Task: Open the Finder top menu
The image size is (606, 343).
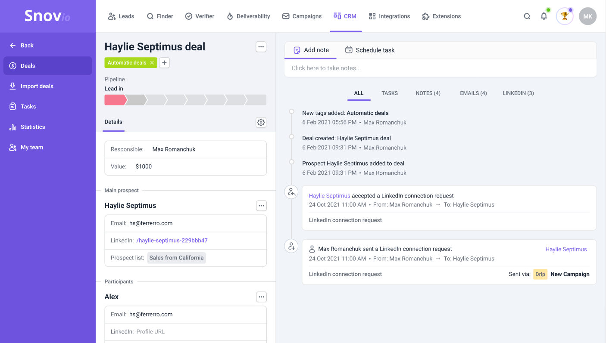Action: pos(160,16)
